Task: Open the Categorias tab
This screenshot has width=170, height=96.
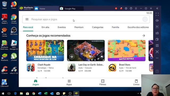Action: [x=98, y=27]
